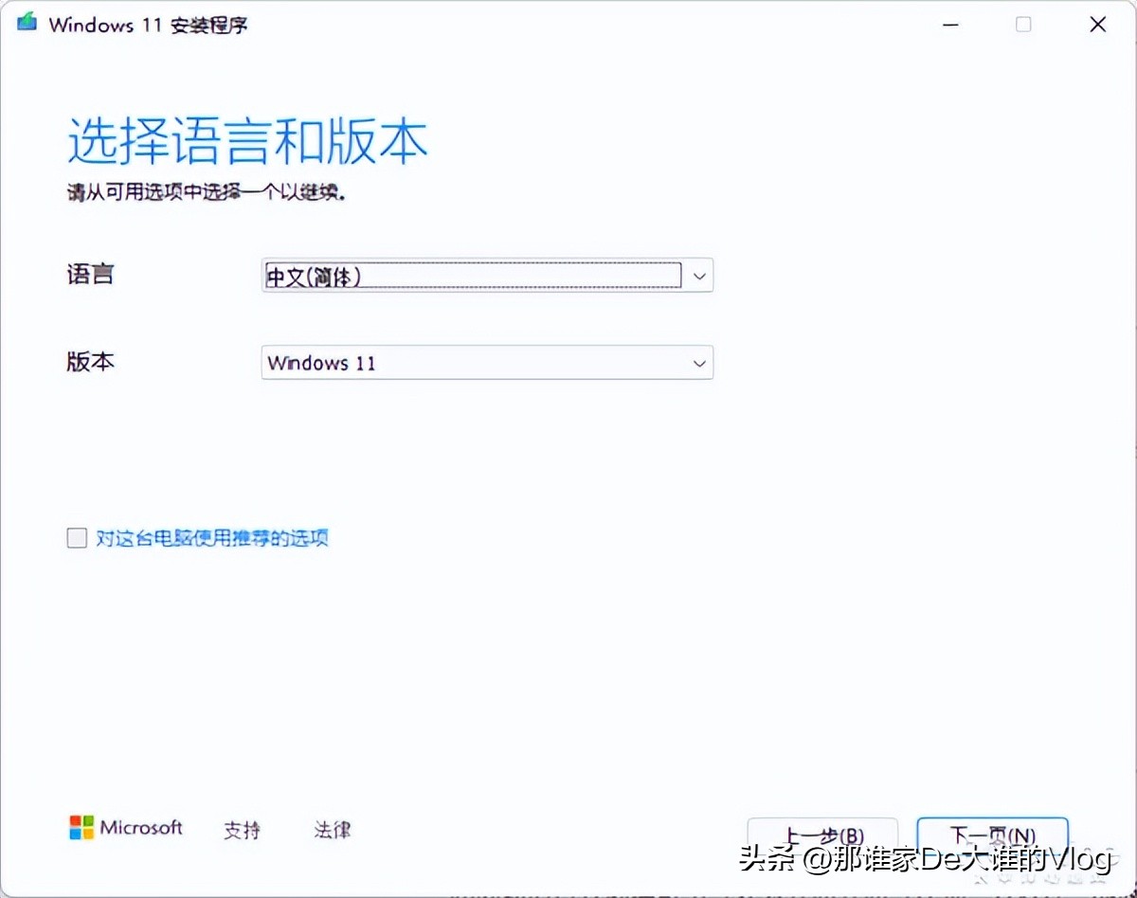Toggle the recommended options checkbox off
Image resolution: width=1137 pixels, height=898 pixels.
77,538
